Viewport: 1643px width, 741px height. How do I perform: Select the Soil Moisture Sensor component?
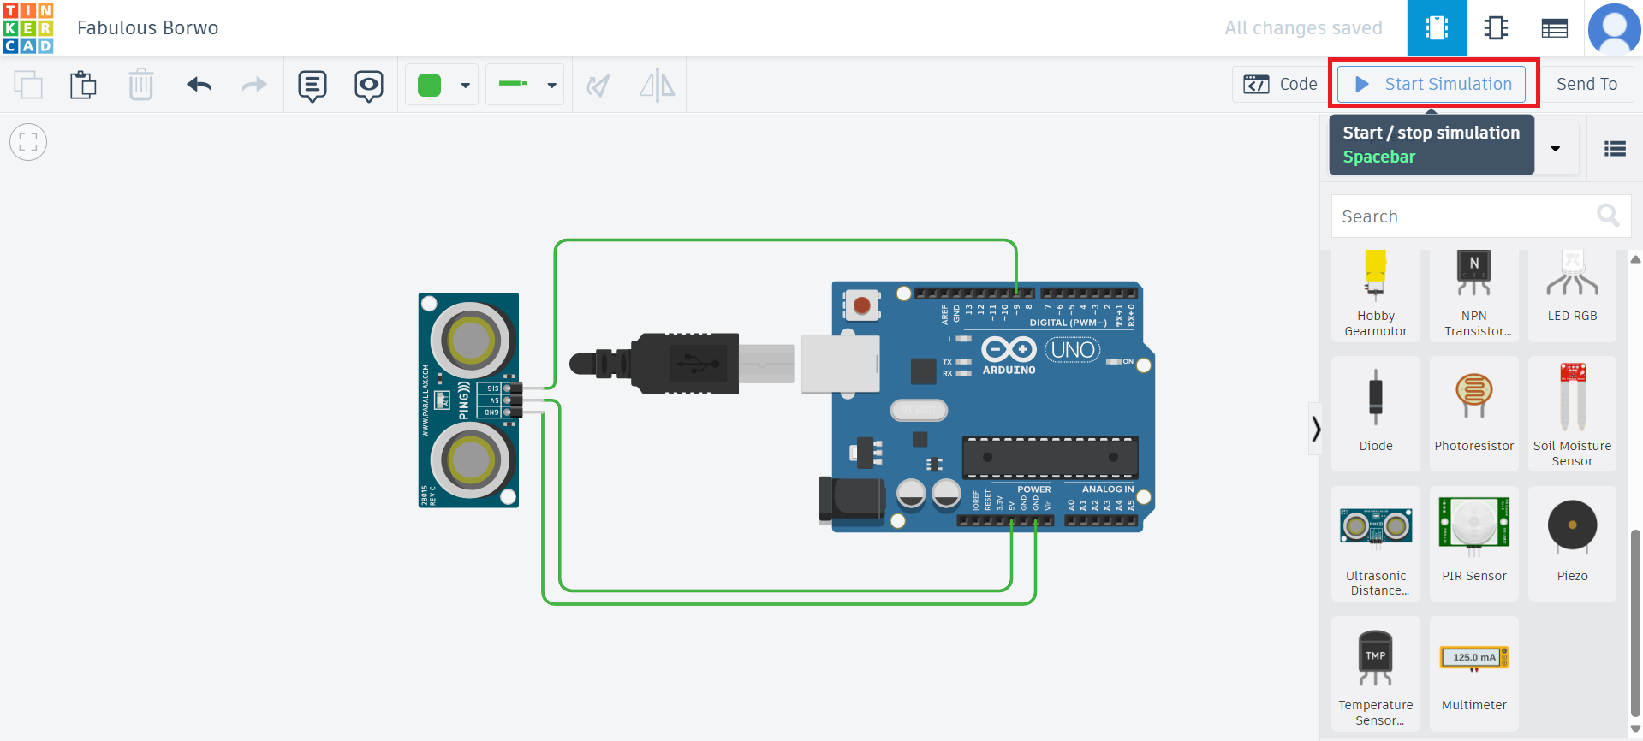point(1572,413)
